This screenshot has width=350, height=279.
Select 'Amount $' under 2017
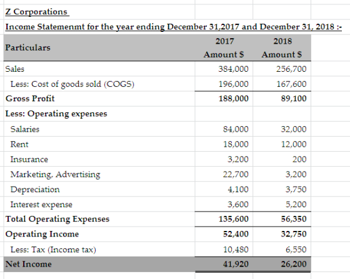pos(224,54)
